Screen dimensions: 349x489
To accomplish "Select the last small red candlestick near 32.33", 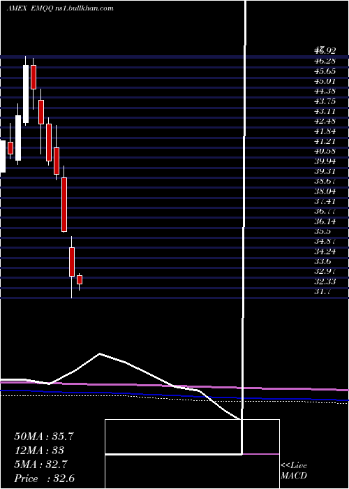I will pyautogui.click(x=80, y=279).
